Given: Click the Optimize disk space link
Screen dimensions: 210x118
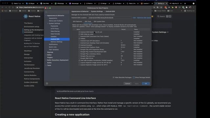Looking at the screenshot, I should (144, 18).
